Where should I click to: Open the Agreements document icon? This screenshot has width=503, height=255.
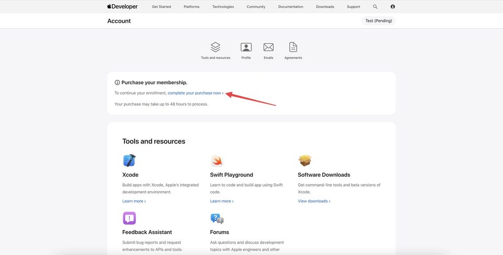(x=293, y=47)
